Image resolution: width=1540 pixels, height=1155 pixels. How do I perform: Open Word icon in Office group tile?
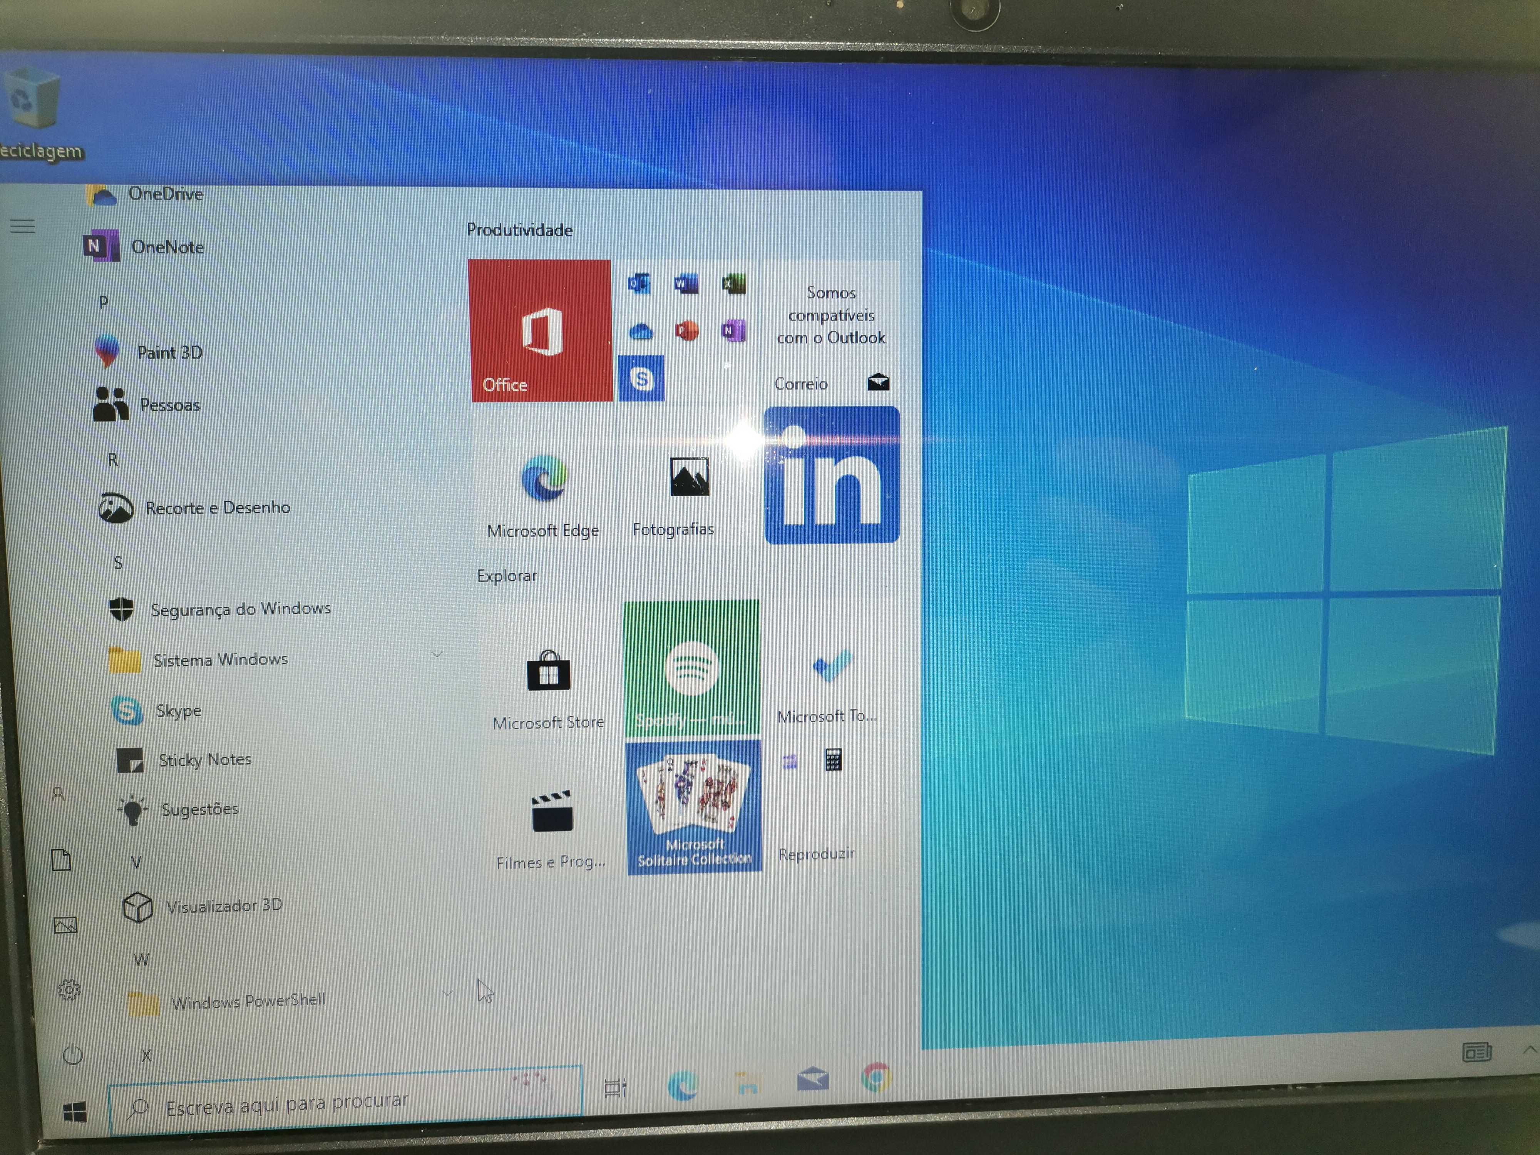tap(686, 284)
